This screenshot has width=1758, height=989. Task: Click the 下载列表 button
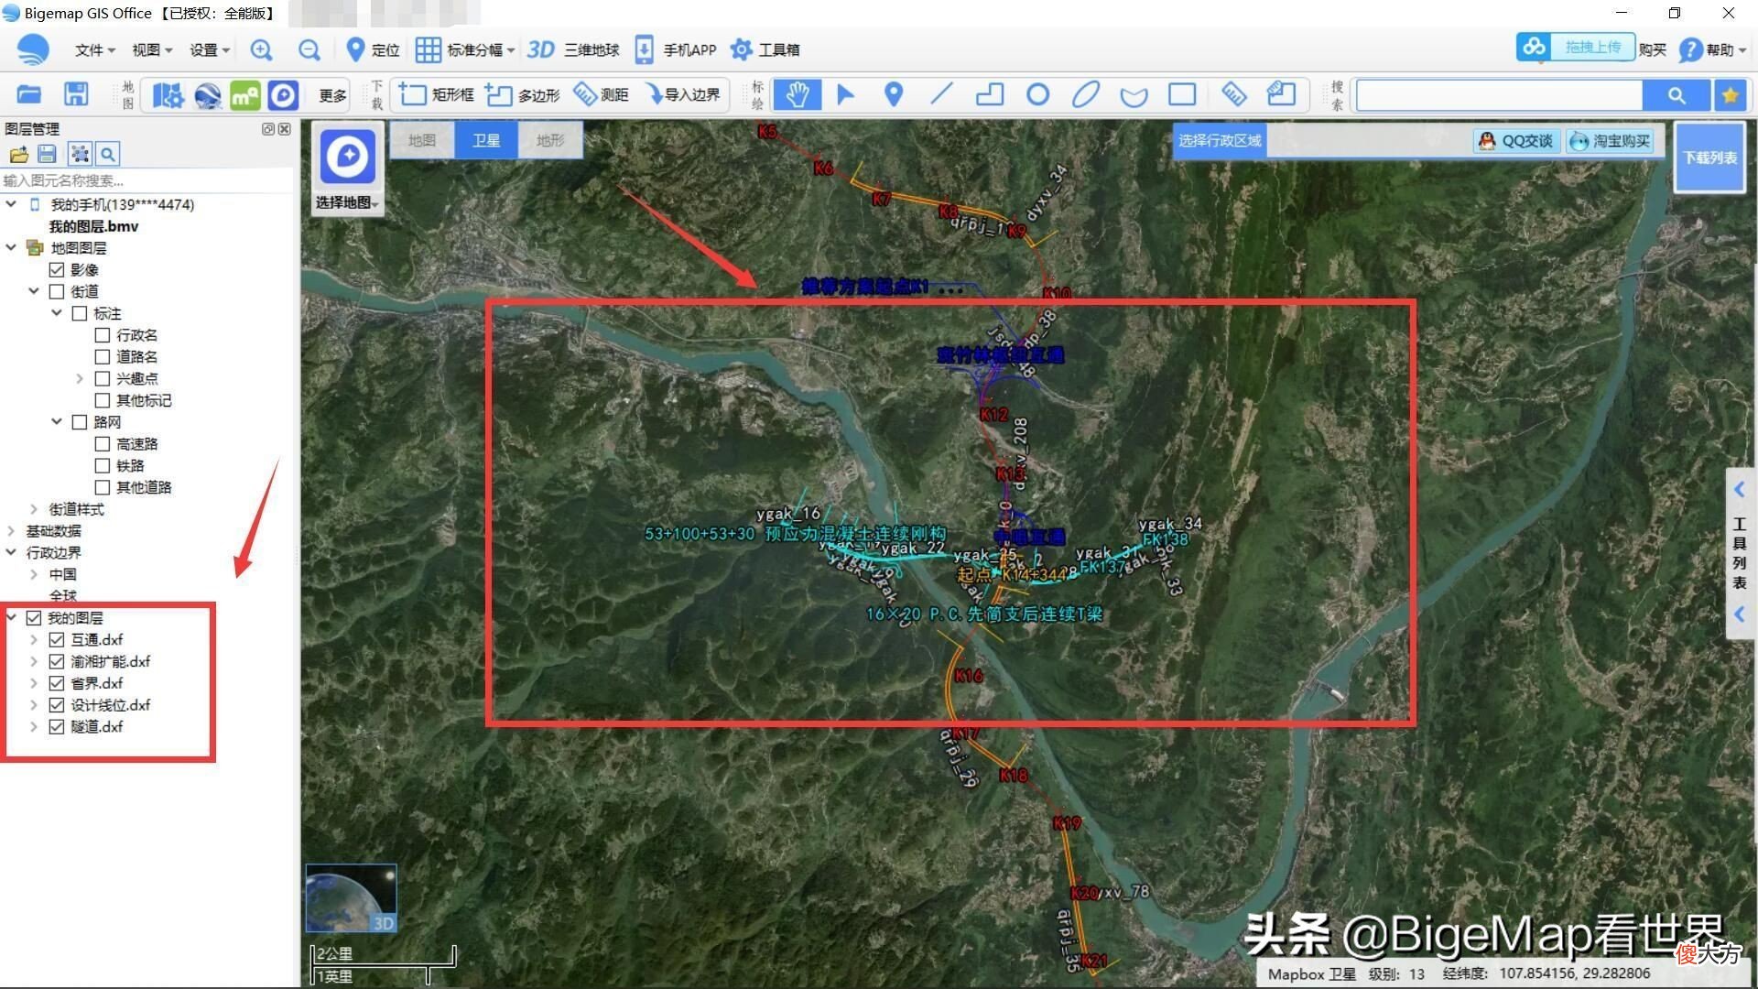(1709, 158)
